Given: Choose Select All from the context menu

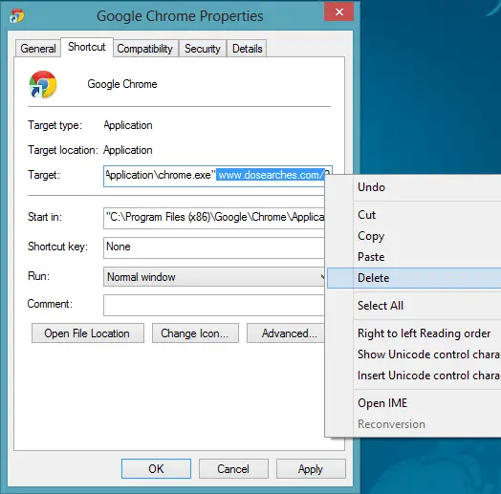Looking at the screenshot, I should click(414, 306).
